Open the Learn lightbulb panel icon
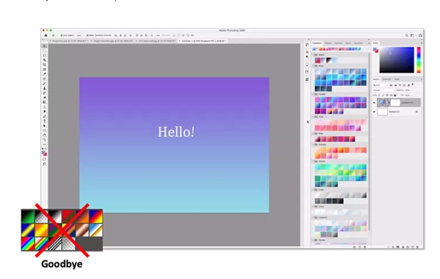This screenshot has height=279, width=440. 307,65
